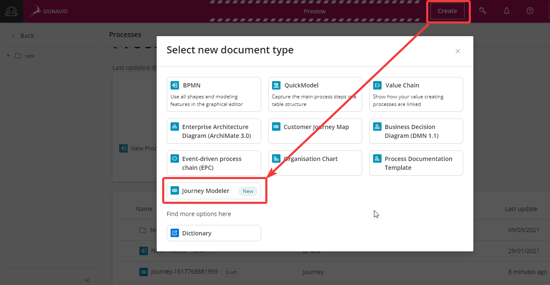Collapse the sidebar with double chevron
The image size is (550, 285).
[x=87, y=280]
